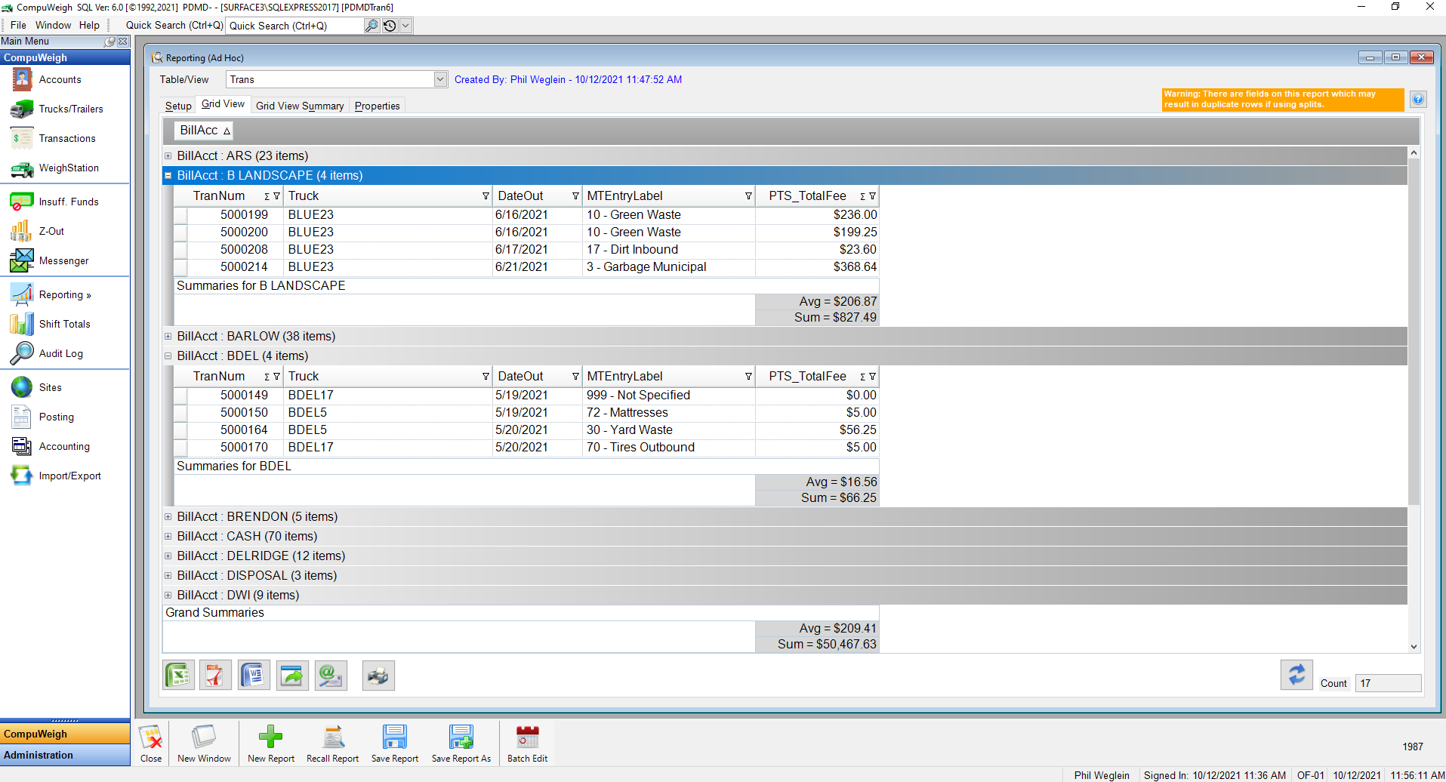Toggle the filter on the Truck column
The width and height of the screenshot is (1446, 782).
point(486,195)
